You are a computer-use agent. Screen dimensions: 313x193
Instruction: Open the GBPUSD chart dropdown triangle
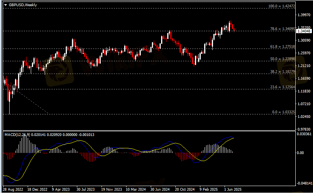click(5, 5)
